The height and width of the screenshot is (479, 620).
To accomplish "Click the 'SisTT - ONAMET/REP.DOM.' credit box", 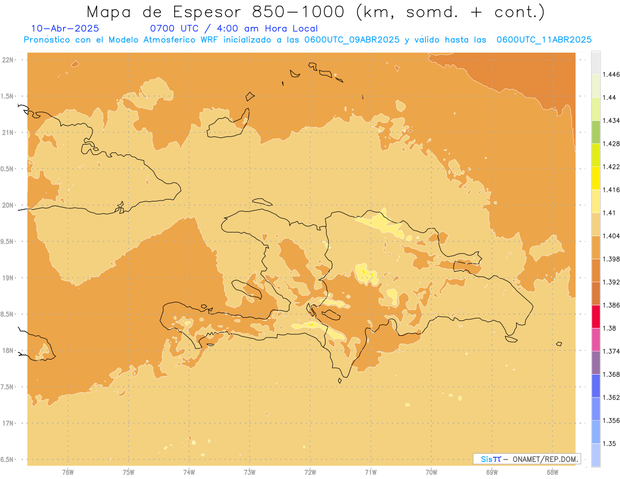I will pyautogui.click(x=526, y=459).
